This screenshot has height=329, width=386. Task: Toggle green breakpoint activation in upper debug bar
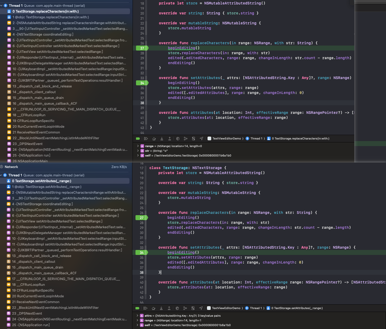coord(138,139)
